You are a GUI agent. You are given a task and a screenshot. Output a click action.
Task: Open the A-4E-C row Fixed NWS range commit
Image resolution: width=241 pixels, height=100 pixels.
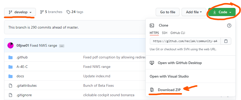97,67
